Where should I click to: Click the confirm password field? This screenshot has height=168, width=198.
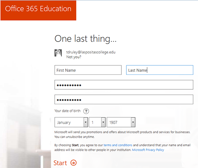(124, 99)
